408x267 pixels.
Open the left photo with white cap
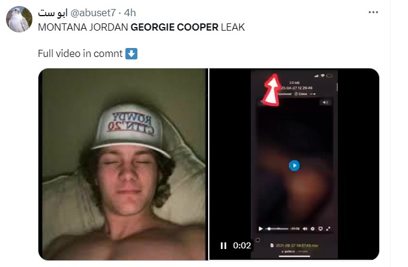[x=124, y=164]
